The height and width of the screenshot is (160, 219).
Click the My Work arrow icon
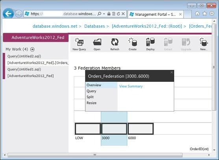pyautogui.click(x=32, y=49)
